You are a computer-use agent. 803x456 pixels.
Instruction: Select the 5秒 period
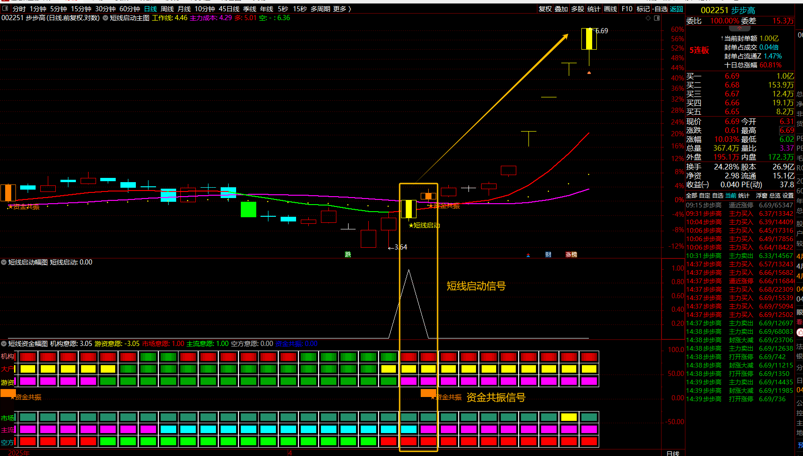coord(283,9)
